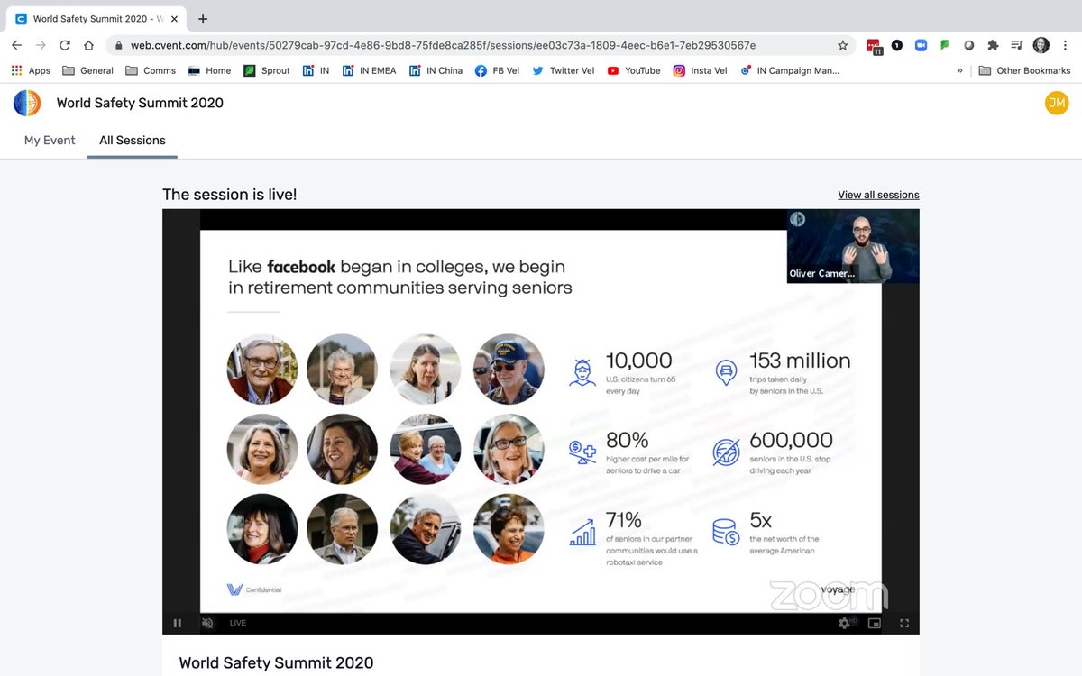1082x676 pixels.
Task: Open the Zoom browser extension
Action: coord(921,45)
